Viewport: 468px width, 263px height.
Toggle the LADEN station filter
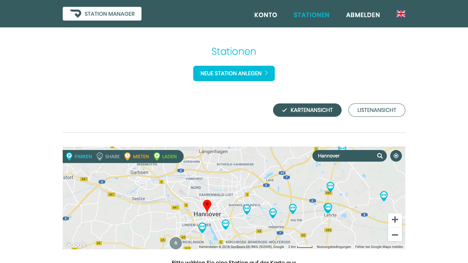coord(157,156)
